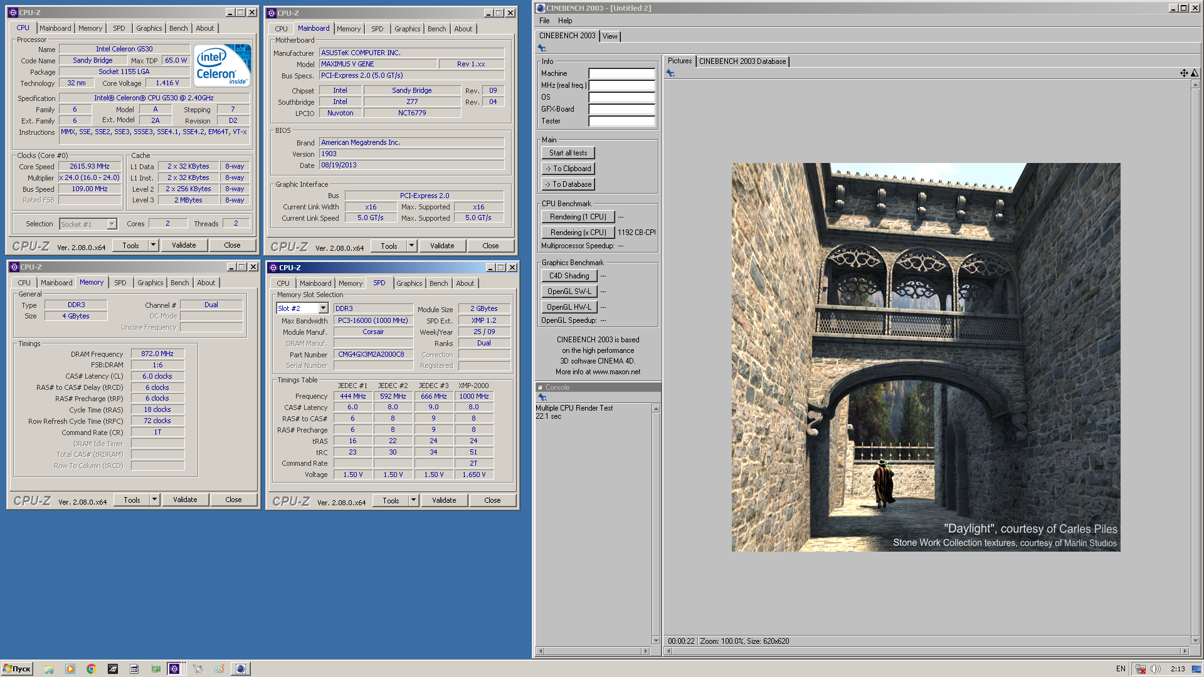Expand the Slot #2 memory slot dropdown
The height and width of the screenshot is (677, 1204).
[x=323, y=308]
